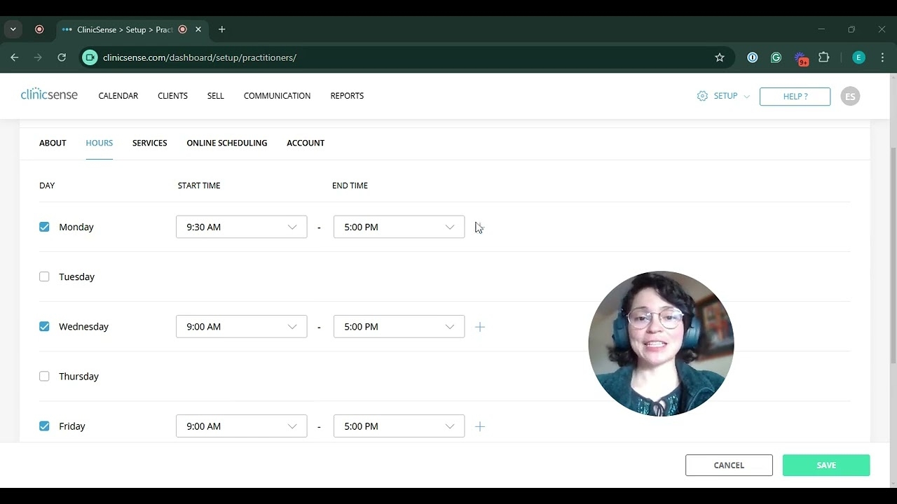Add another time slot for Friday
Screen dimensions: 897x504
click(x=480, y=426)
